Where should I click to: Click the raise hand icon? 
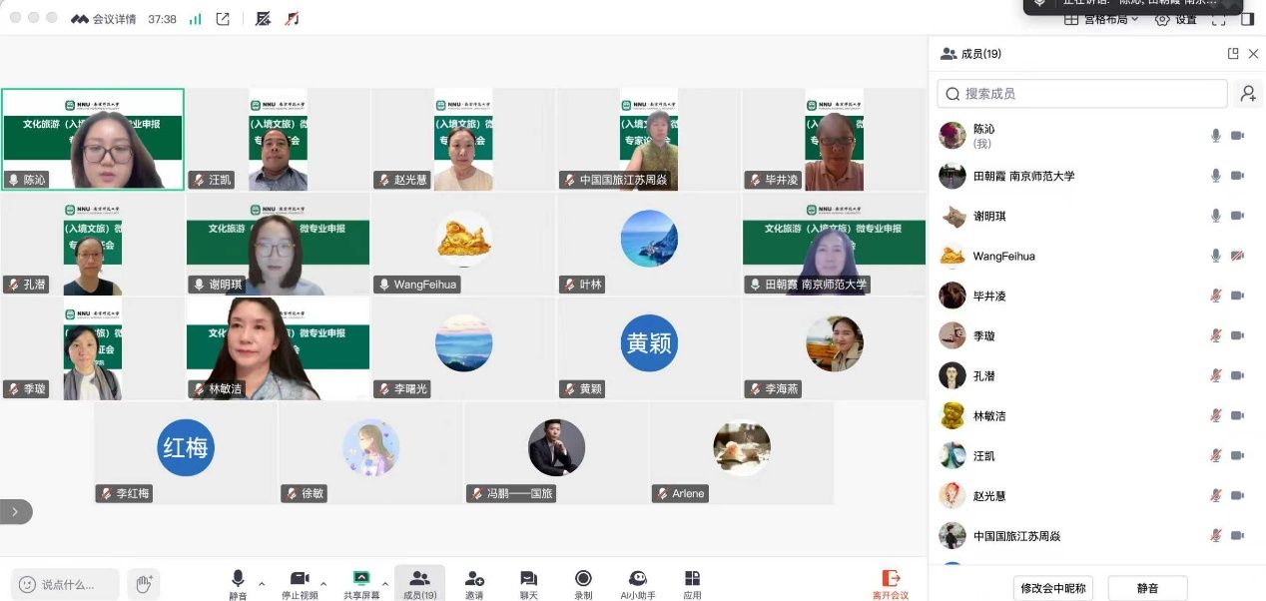click(x=145, y=584)
